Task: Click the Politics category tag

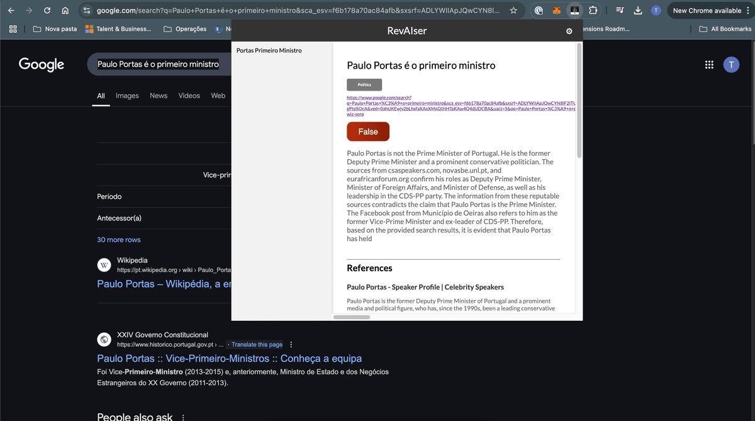Action: pos(364,85)
